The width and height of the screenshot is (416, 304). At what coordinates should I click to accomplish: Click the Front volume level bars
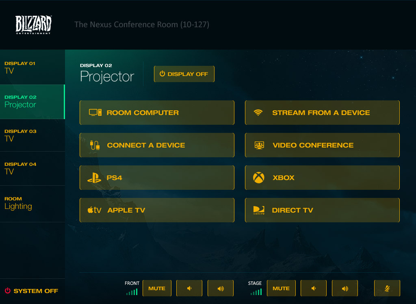point(132,291)
